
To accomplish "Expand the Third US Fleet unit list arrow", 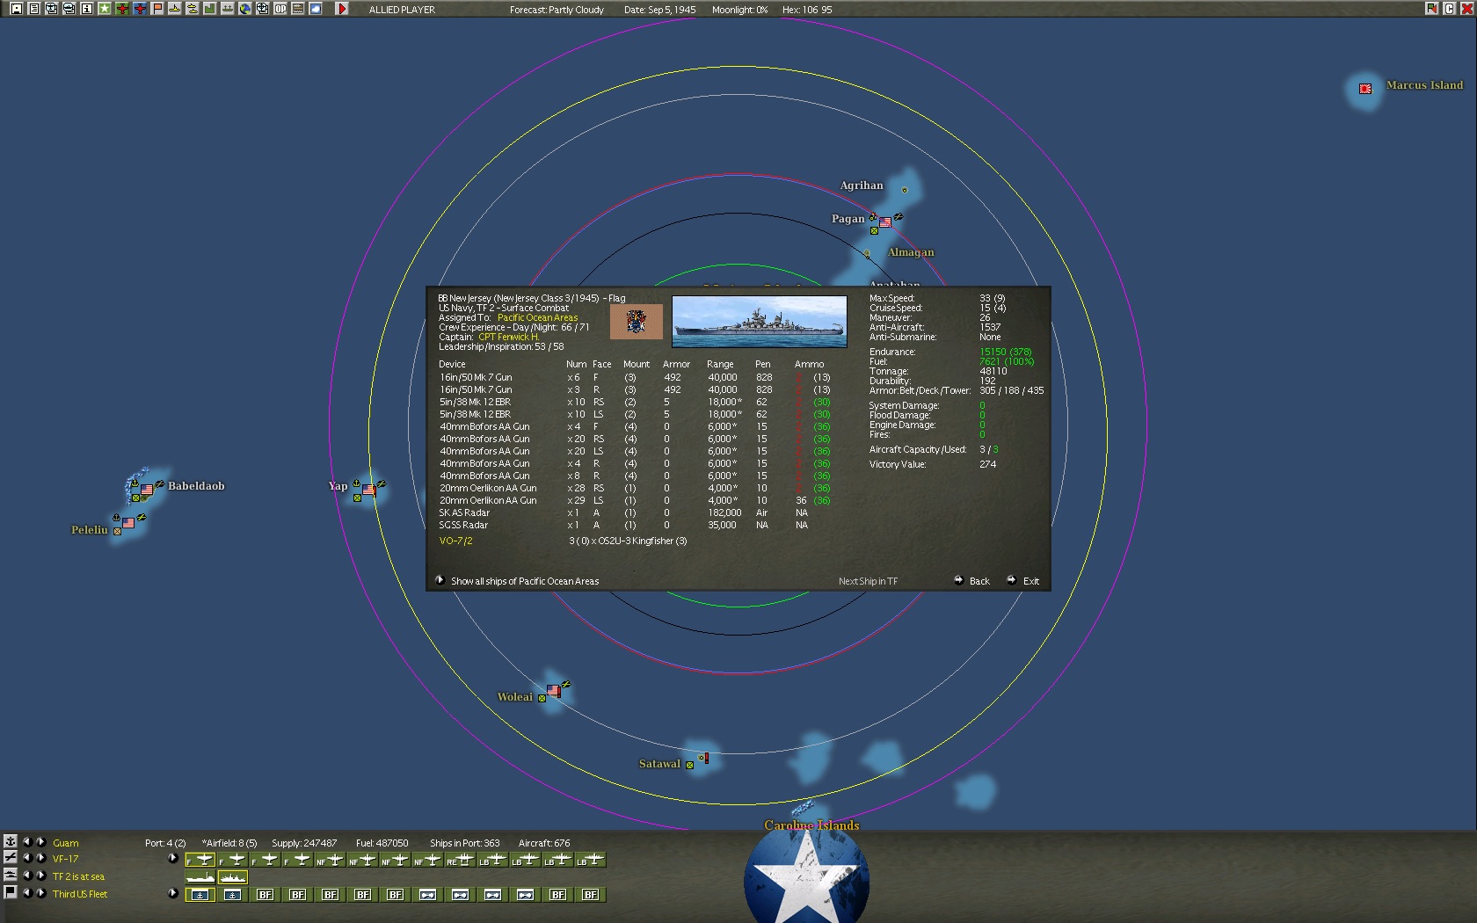I will (x=173, y=893).
